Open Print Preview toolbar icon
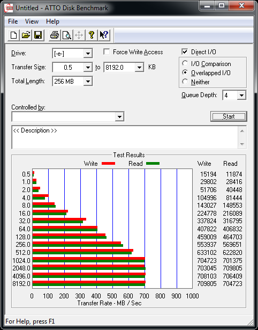The height and width of the screenshot is (330, 258). 67,35
